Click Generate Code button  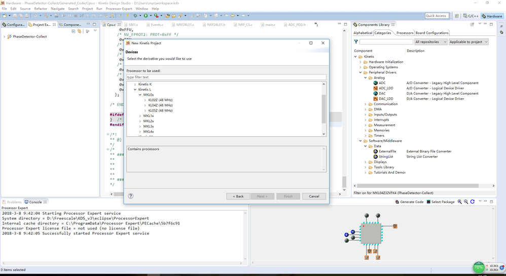tap(409, 202)
